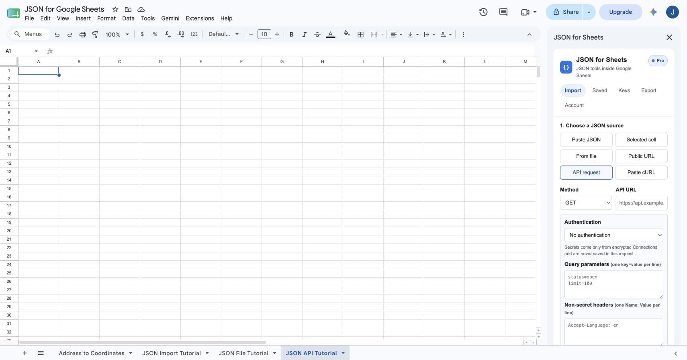This screenshot has width=687, height=360.
Task: Open the Extensions menu
Action: coord(200,18)
